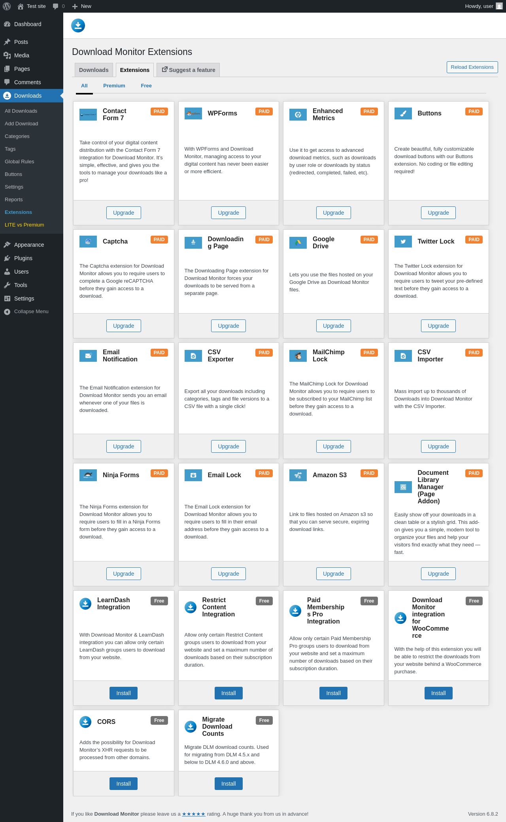The height and width of the screenshot is (822, 506).
Task: Open the Users menu item
Action: coord(32,272)
